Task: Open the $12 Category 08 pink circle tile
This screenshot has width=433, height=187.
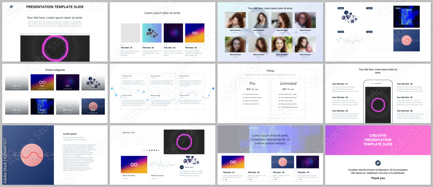Action: click(x=93, y=106)
